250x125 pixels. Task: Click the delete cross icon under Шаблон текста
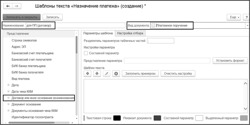116,74
